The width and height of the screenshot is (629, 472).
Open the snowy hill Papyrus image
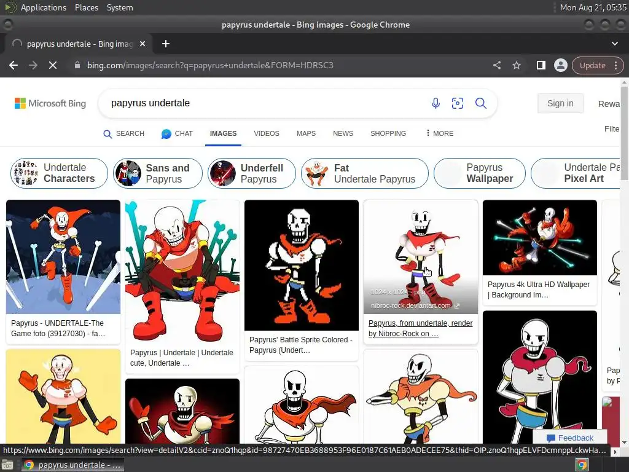point(63,257)
